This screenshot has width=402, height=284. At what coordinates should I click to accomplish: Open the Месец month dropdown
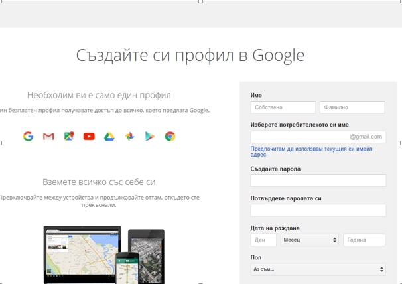coord(310,240)
